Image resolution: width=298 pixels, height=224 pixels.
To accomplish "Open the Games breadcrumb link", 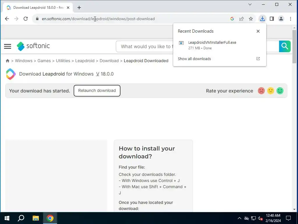I will coord(44,61).
